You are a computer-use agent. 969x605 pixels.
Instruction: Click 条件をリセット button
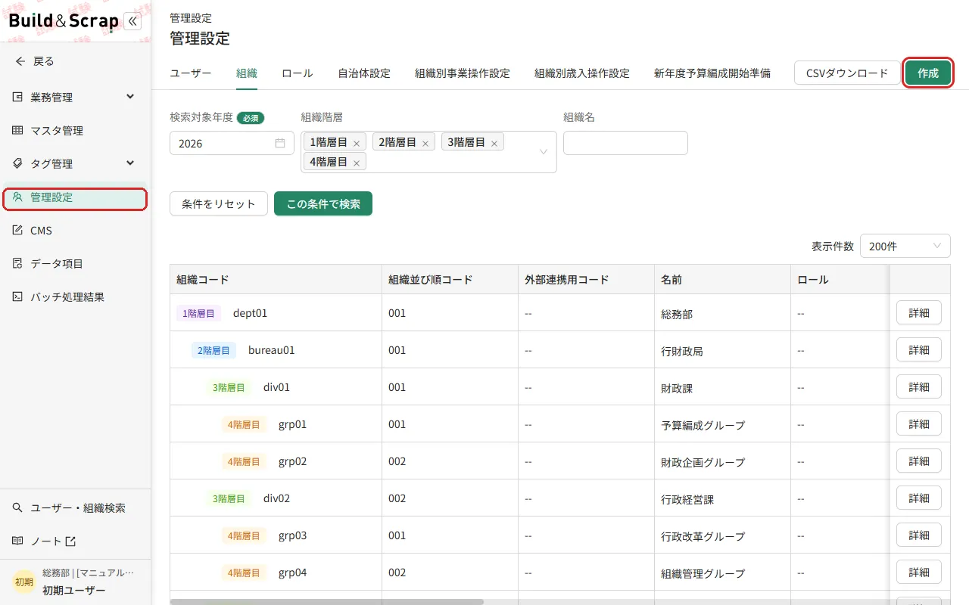coord(219,203)
